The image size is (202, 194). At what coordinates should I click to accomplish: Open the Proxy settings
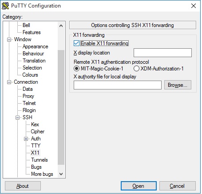tap(28, 96)
